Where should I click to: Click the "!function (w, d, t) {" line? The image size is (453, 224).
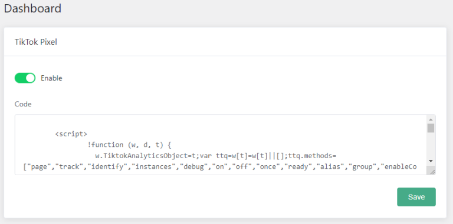[129, 145]
